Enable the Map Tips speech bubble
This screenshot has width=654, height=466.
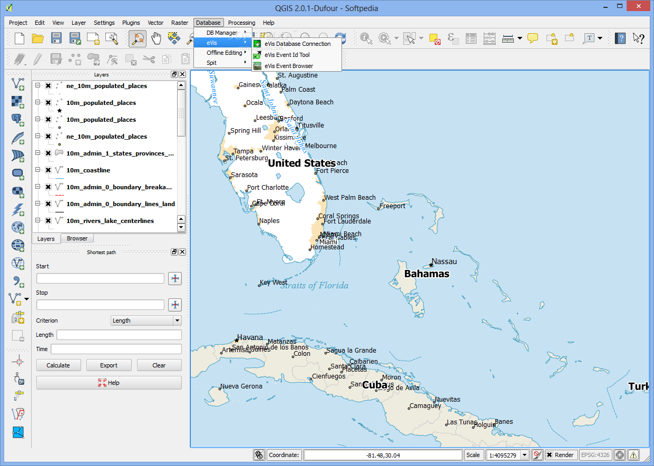pos(533,38)
